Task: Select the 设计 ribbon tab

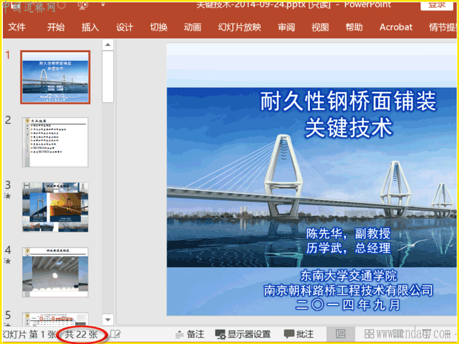Action: 125,27
